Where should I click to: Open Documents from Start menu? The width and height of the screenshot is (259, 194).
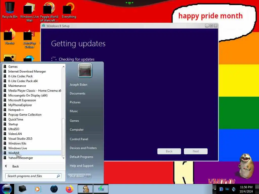(x=77, y=93)
